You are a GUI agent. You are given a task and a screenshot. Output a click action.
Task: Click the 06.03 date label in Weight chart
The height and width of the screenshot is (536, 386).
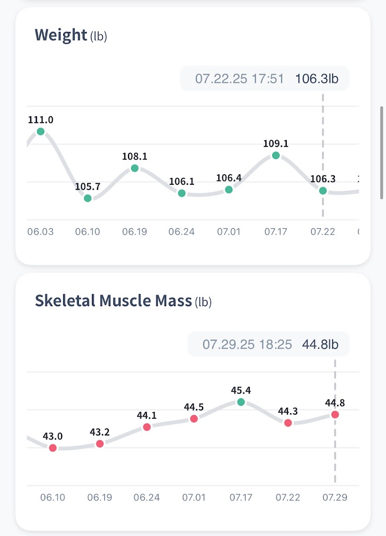click(40, 231)
